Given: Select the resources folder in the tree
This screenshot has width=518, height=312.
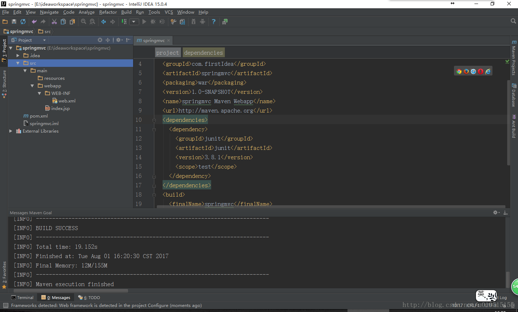Looking at the screenshot, I should pyautogui.click(x=51, y=78).
